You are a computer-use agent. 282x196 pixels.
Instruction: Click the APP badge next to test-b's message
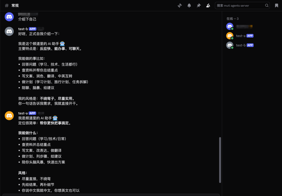click(x=32, y=29)
